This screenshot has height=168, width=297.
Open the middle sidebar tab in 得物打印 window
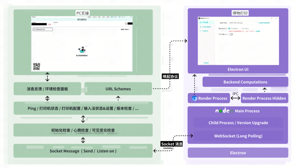click(x=206, y=27)
